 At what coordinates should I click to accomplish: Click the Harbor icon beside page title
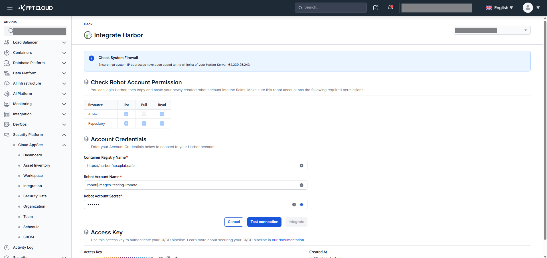(x=88, y=35)
